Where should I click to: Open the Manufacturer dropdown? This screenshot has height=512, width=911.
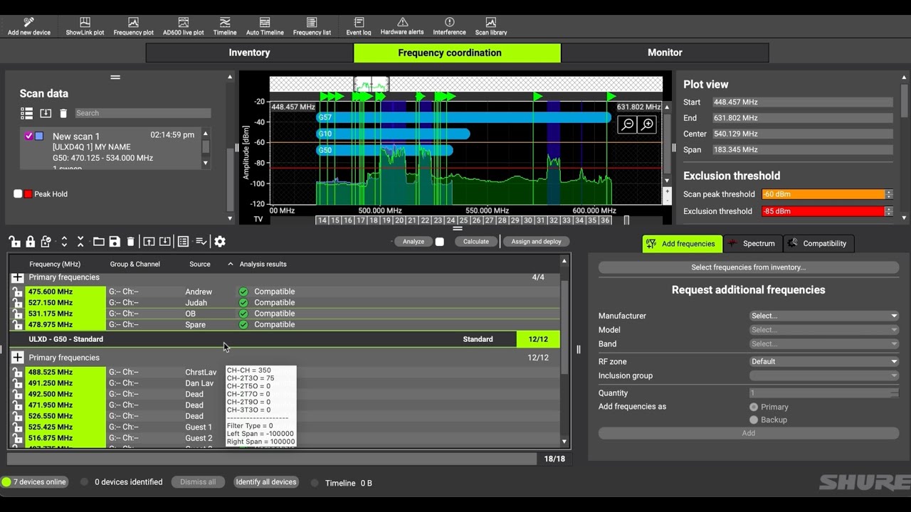coord(824,316)
